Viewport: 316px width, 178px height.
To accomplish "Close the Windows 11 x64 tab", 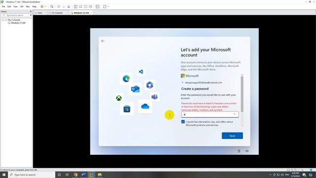I will coord(91,13).
